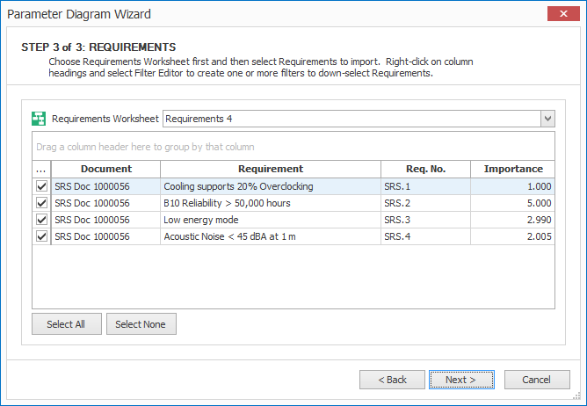Screen dimensions: 587x406
Task: Click the 2.990 importance value cell
Action: [512, 220]
